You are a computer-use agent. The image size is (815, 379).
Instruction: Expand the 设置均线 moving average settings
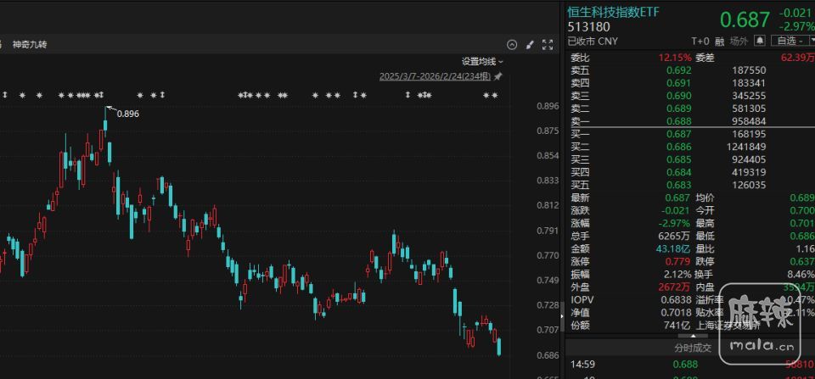click(482, 61)
